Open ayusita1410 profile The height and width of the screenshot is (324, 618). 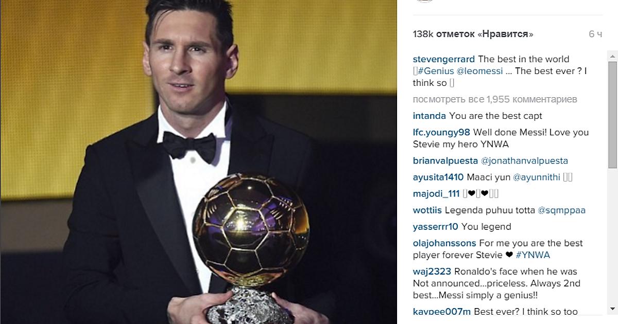pyautogui.click(x=439, y=177)
